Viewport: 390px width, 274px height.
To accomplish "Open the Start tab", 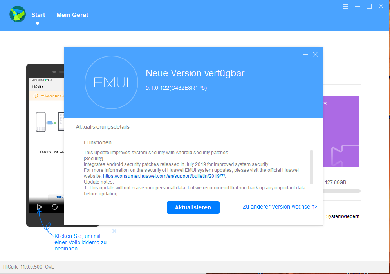I will [38, 15].
